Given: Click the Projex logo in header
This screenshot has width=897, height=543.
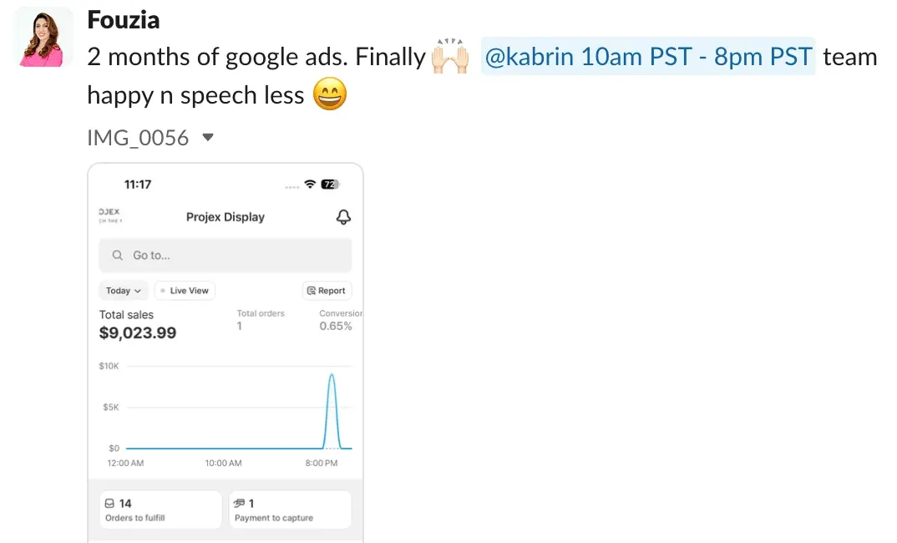Looking at the screenshot, I should pos(110,216).
